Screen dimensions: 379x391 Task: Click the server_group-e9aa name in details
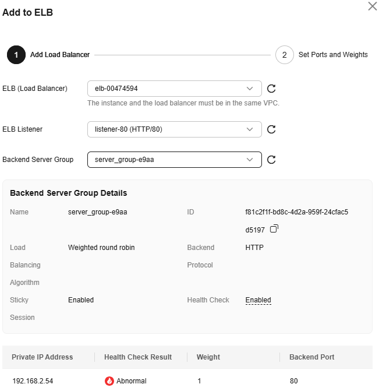click(x=97, y=212)
